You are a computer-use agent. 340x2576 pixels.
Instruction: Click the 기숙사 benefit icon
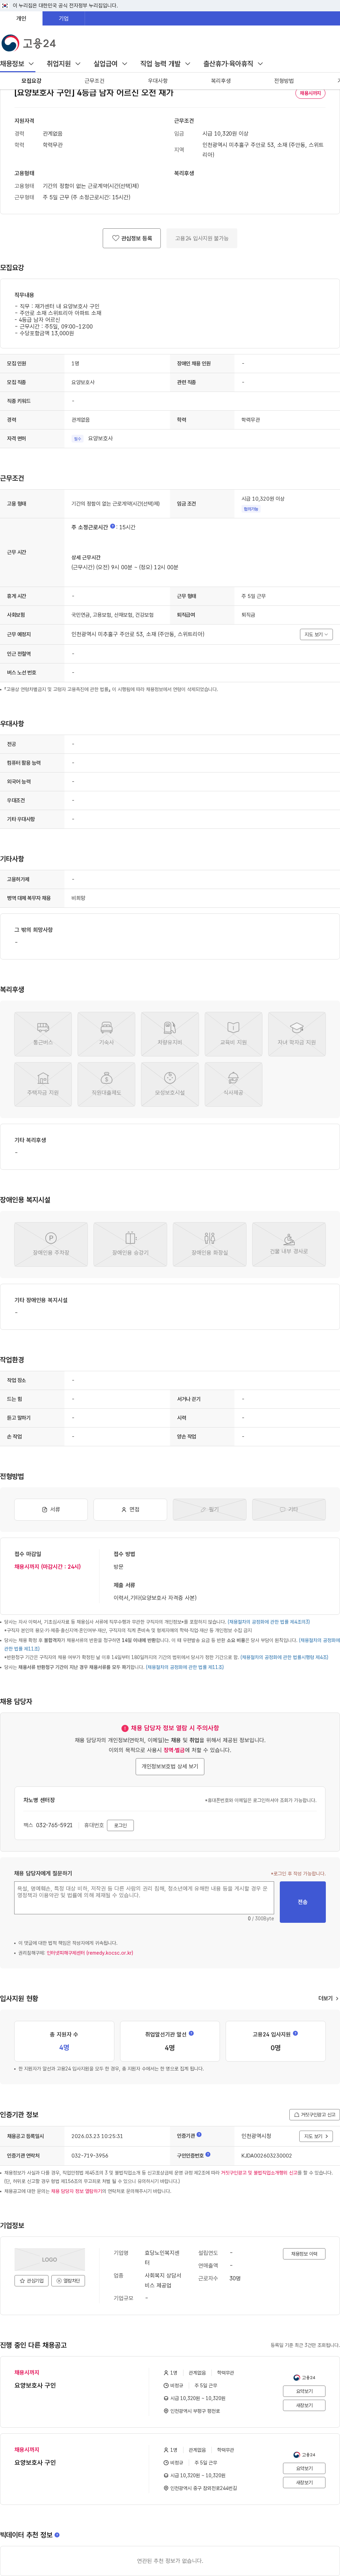pos(106,1034)
